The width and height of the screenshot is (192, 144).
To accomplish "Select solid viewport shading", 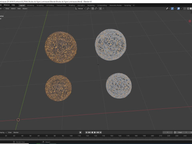I will click(x=191, y=8).
